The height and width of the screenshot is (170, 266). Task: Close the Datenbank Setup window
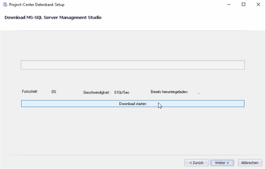[258, 4]
